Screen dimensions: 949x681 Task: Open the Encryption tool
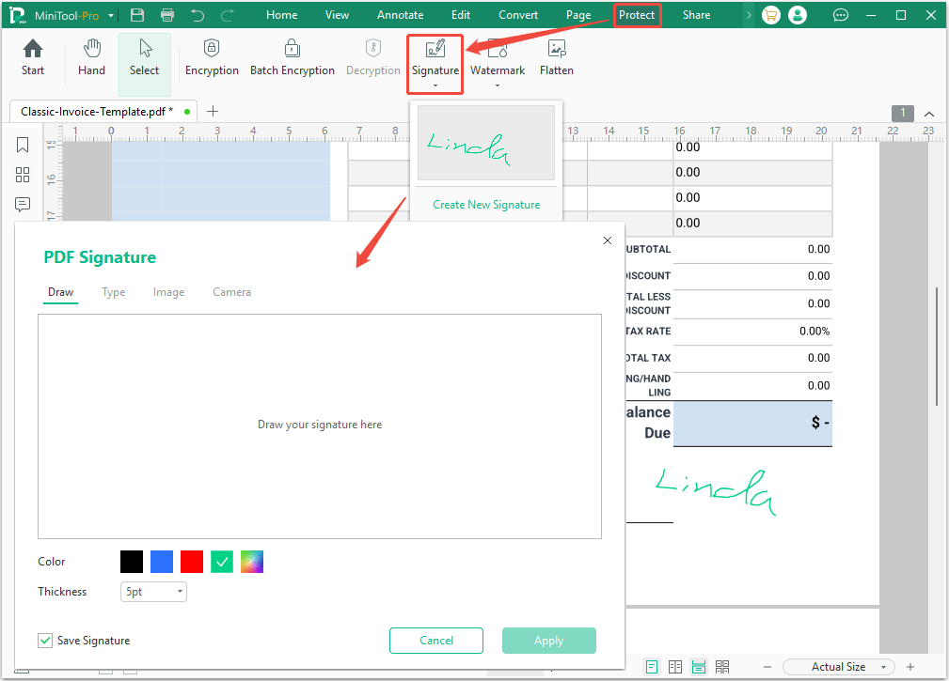click(x=212, y=56)
